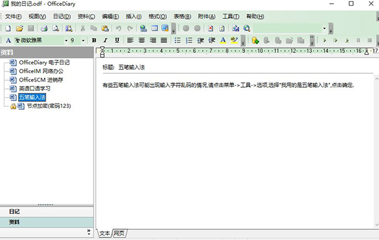Expand the standard toolbar overflow options
The height and width of the screenshot is (240, 379).
coord(173,28)
